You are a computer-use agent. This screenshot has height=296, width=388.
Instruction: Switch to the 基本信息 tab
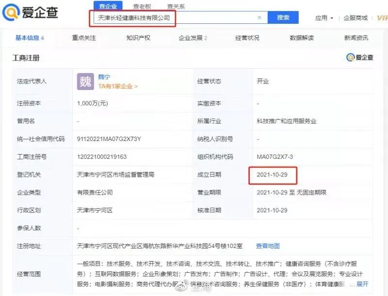30,38
